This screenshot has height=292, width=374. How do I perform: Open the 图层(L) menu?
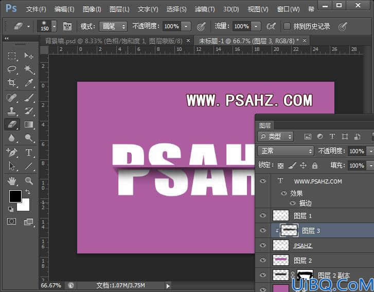click(119, 9)
